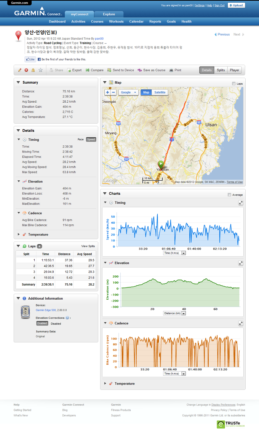Image resolution: width=259 pixels, height=437 pixels.
Task: Open the Dashboard menu
Action: [57, 21]
